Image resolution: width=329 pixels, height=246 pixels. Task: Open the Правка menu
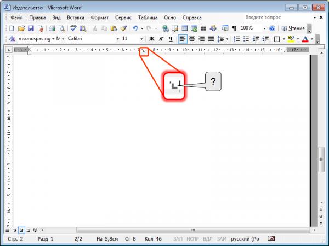(x=37, y=18)
